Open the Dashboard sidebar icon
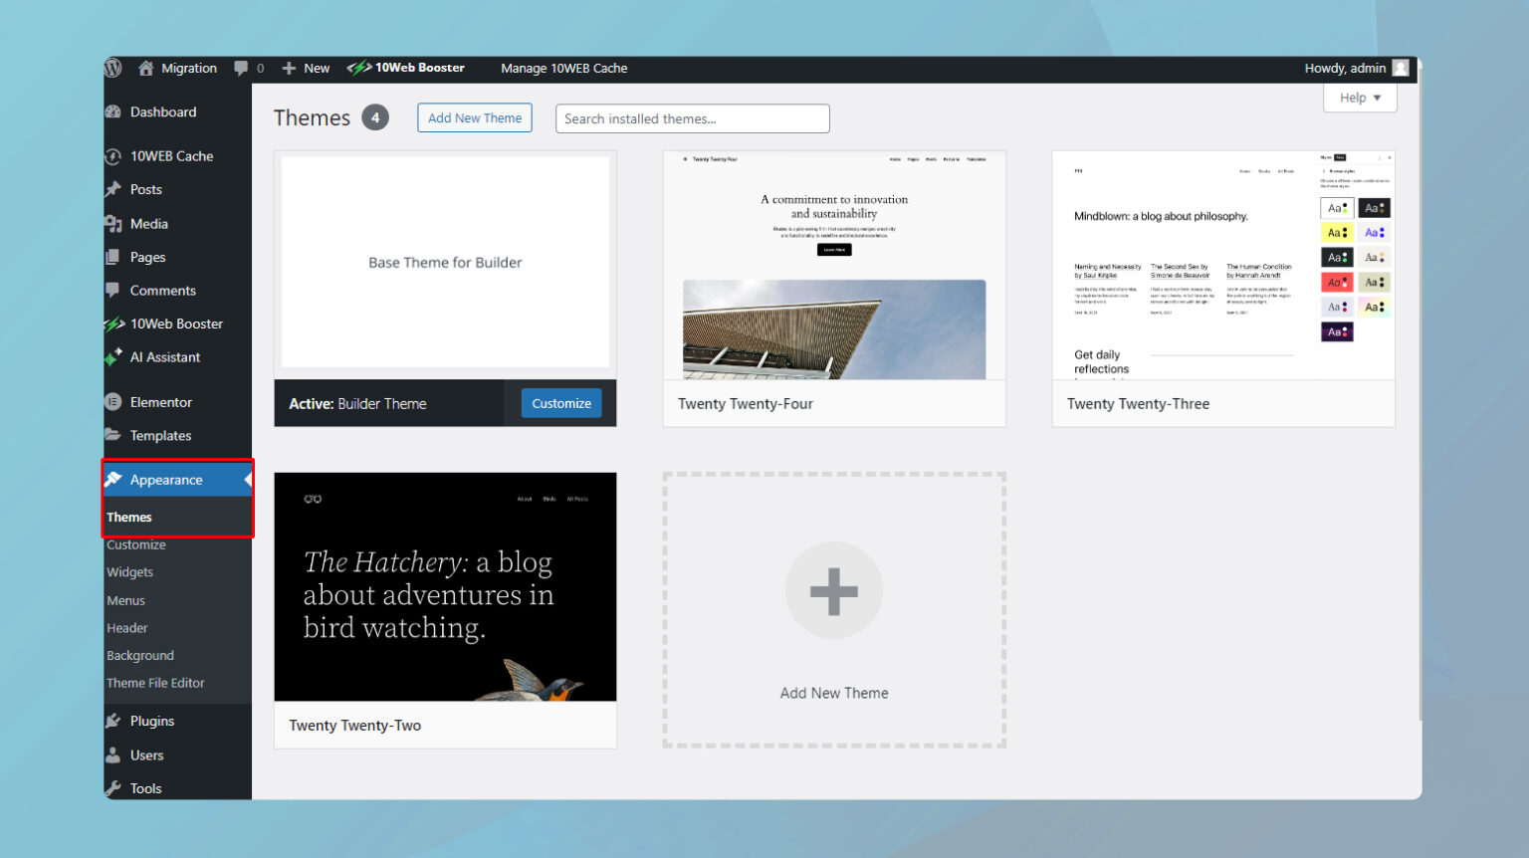This screenshot has height=858, width=1529. 113,111
